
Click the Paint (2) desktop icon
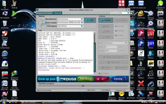pos(15,4)
